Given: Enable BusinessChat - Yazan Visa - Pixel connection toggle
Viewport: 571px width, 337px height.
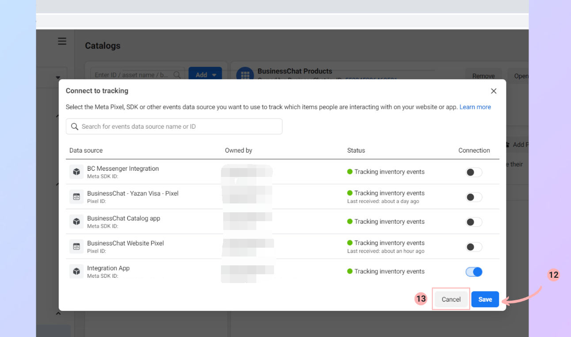Looking at the screenshot, I should [x=474, y=197].
